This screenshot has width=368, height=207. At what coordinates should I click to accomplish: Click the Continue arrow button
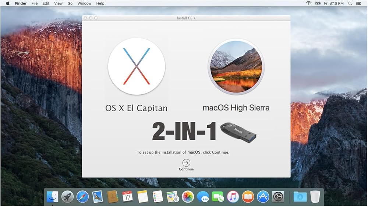[186, 163]
